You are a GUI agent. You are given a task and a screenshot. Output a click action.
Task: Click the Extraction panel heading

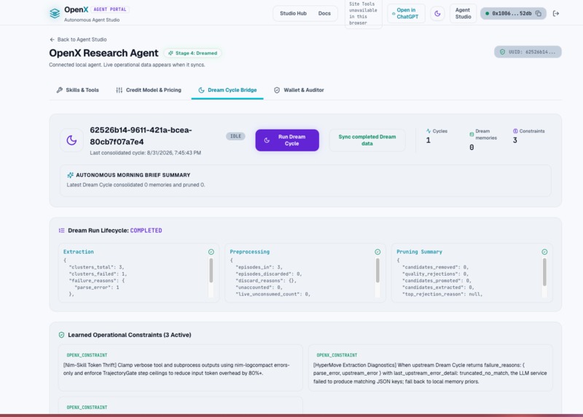coord(79,252)
